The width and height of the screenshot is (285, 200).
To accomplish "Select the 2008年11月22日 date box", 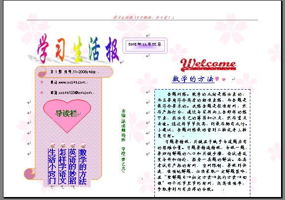I will click(145, 46).
